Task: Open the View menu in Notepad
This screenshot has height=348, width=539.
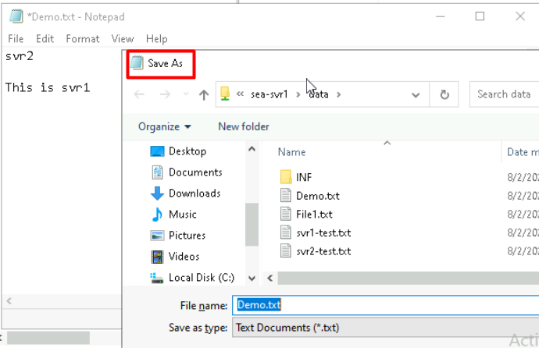Action: click(x=123, y=39)
